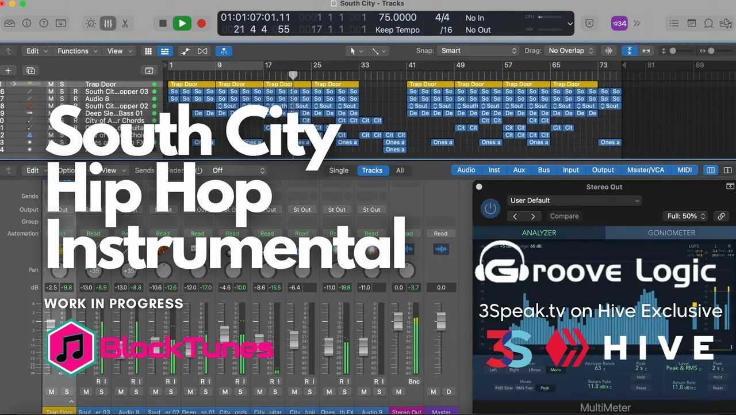Switch to grid view icon

[148, 51]
